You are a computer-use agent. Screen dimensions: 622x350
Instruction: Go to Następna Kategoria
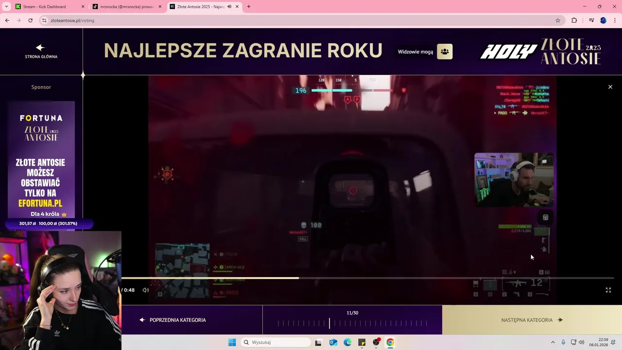[x=532, y=320]
